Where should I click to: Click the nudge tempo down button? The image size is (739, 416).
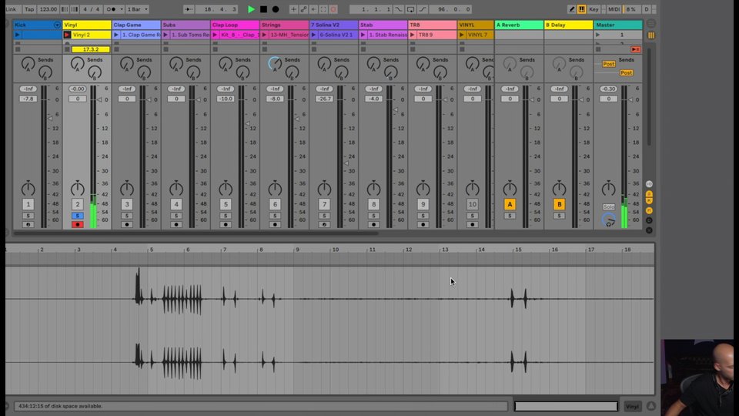[65, 9]
